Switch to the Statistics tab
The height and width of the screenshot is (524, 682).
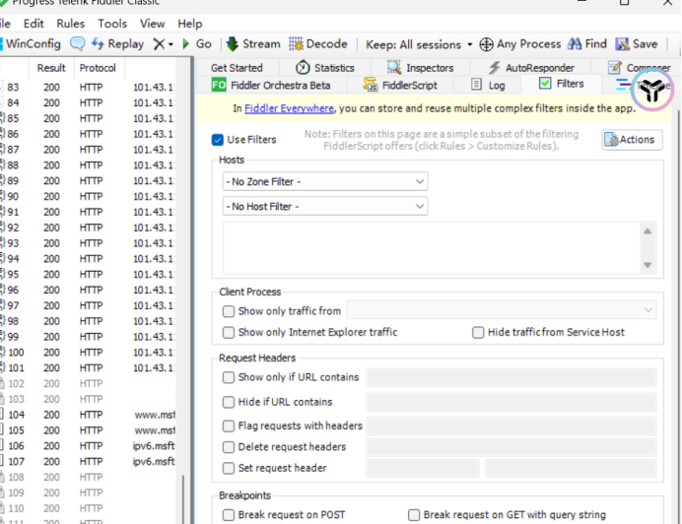pos(325,68)
